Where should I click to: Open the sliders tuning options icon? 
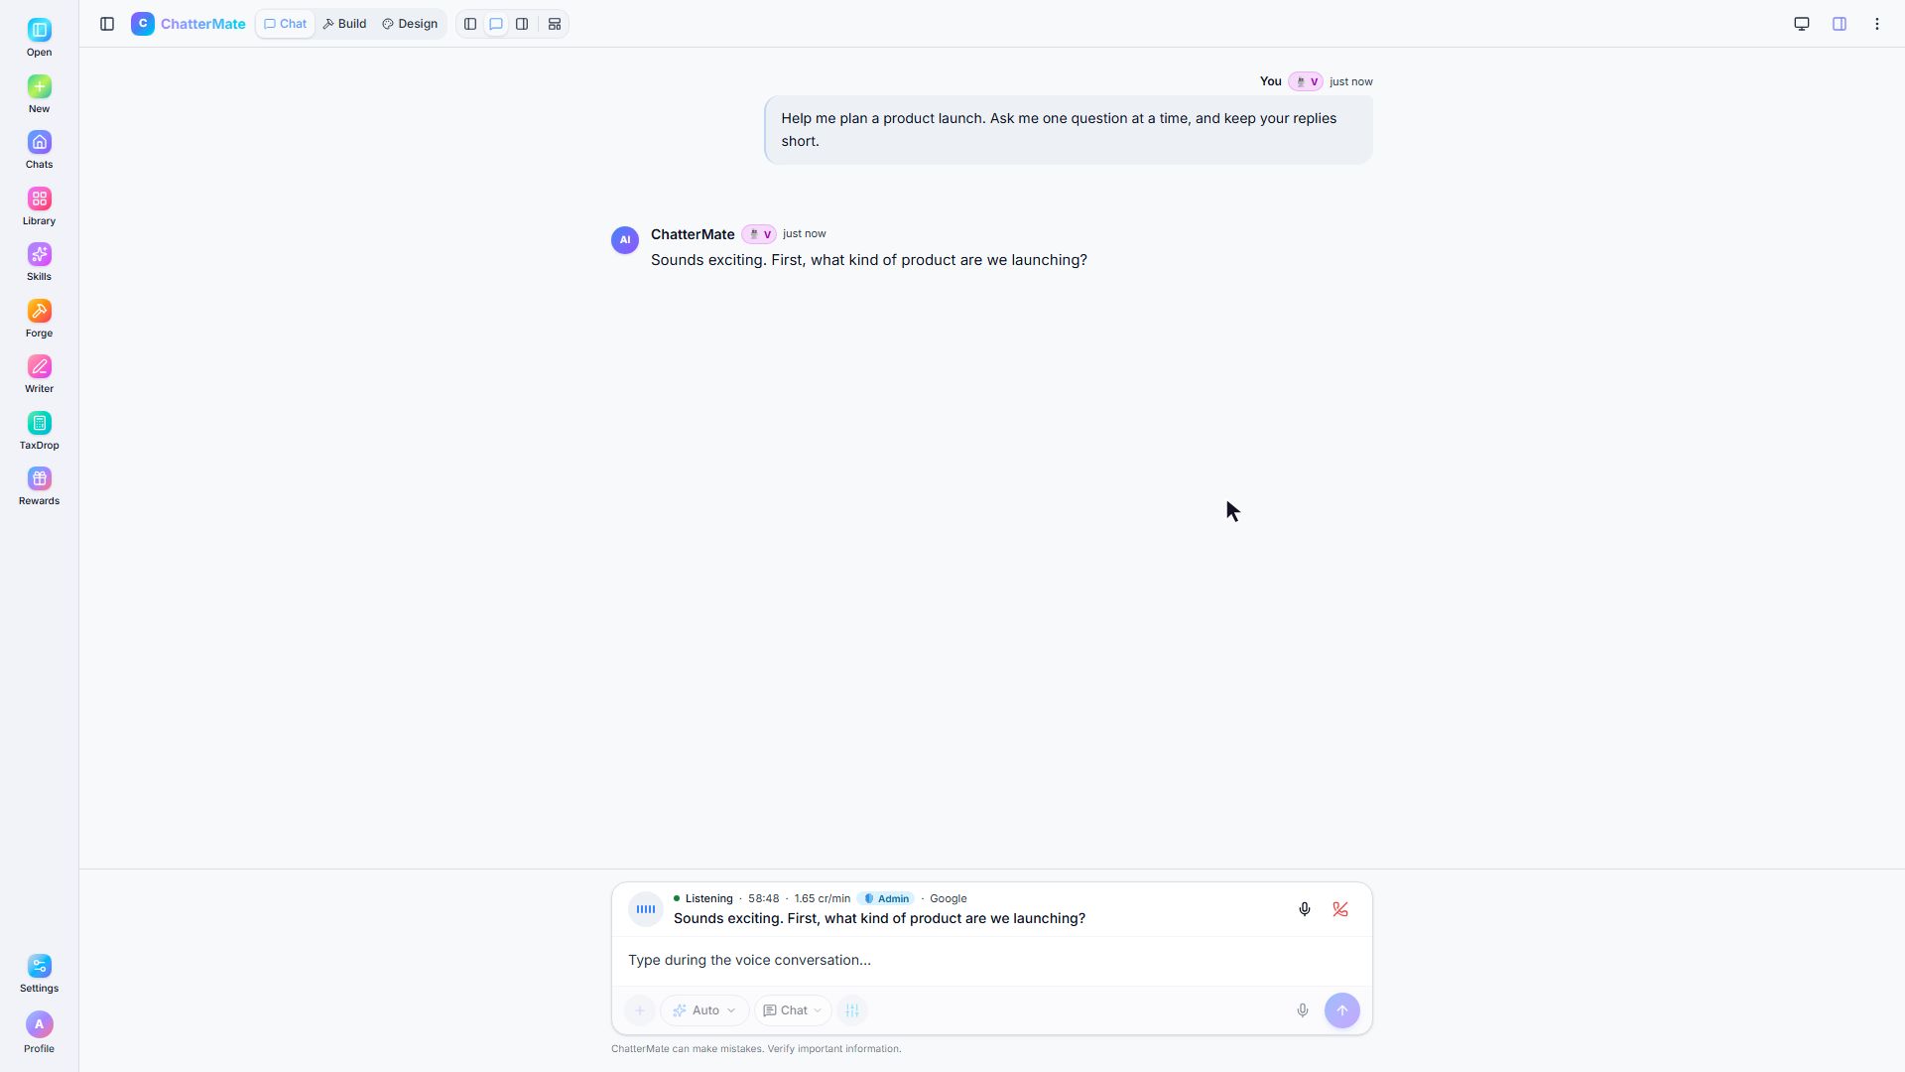(x=852, y=1010)
